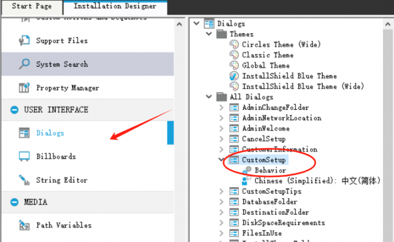
Task: Select Chinese (Simplified) language entry
Action: 316,181
